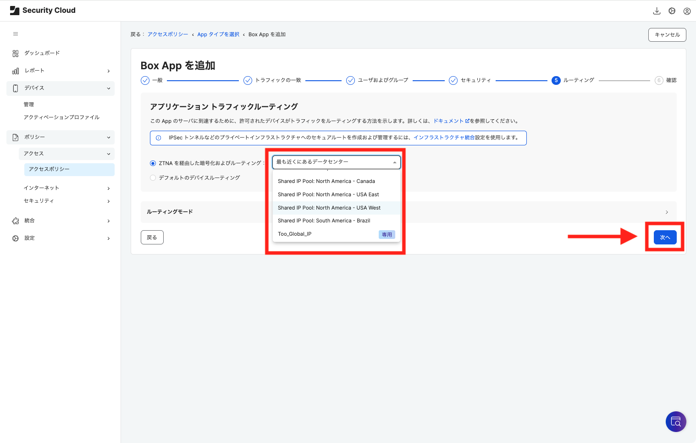Click the レポート bar chart icon

16,71
